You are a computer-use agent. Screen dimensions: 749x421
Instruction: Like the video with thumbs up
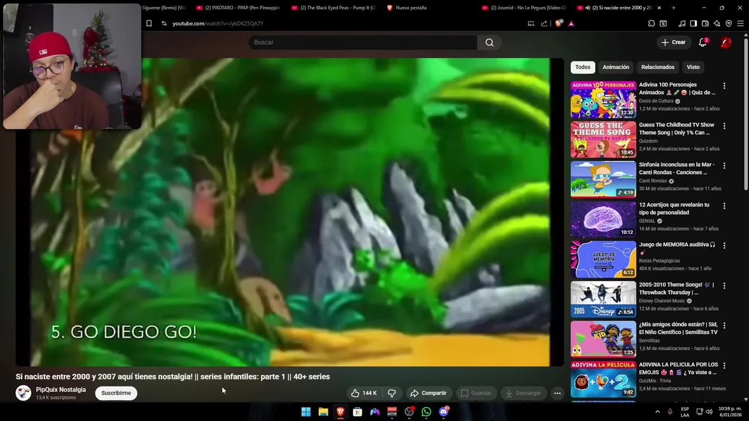pos(363,393)
